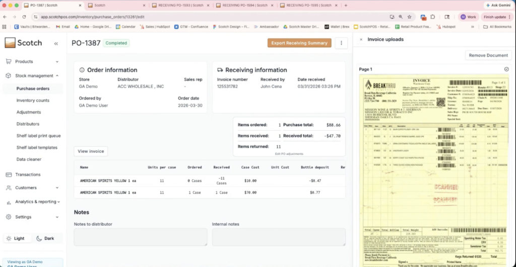Show more bookmarks with double-arrow
Screen dimensions: 516x267
tap(473, 27)
